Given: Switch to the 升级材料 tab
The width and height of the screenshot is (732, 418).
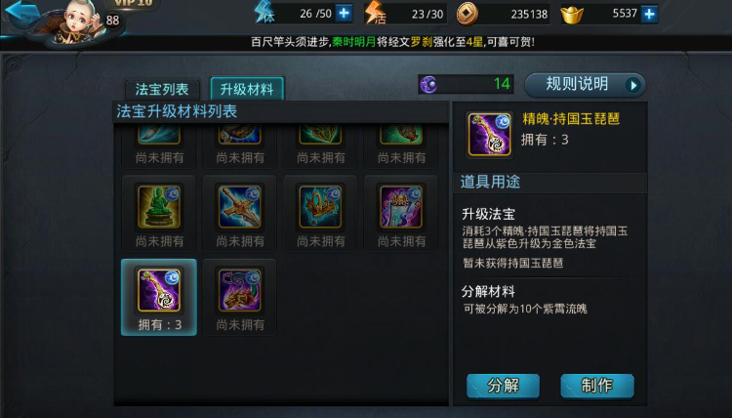Looking at the screenshot, I should [247, 89].
